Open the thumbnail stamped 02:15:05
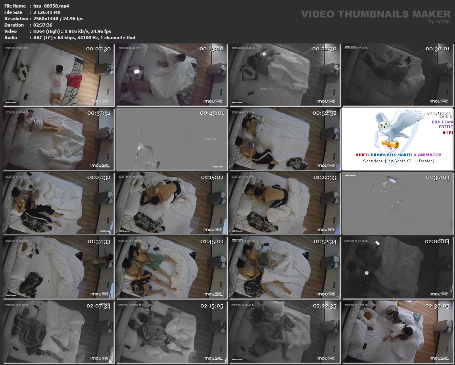Image resolution: width=455 pixels, height=365 pixels. pyautogui.click(x=171, y=332)
